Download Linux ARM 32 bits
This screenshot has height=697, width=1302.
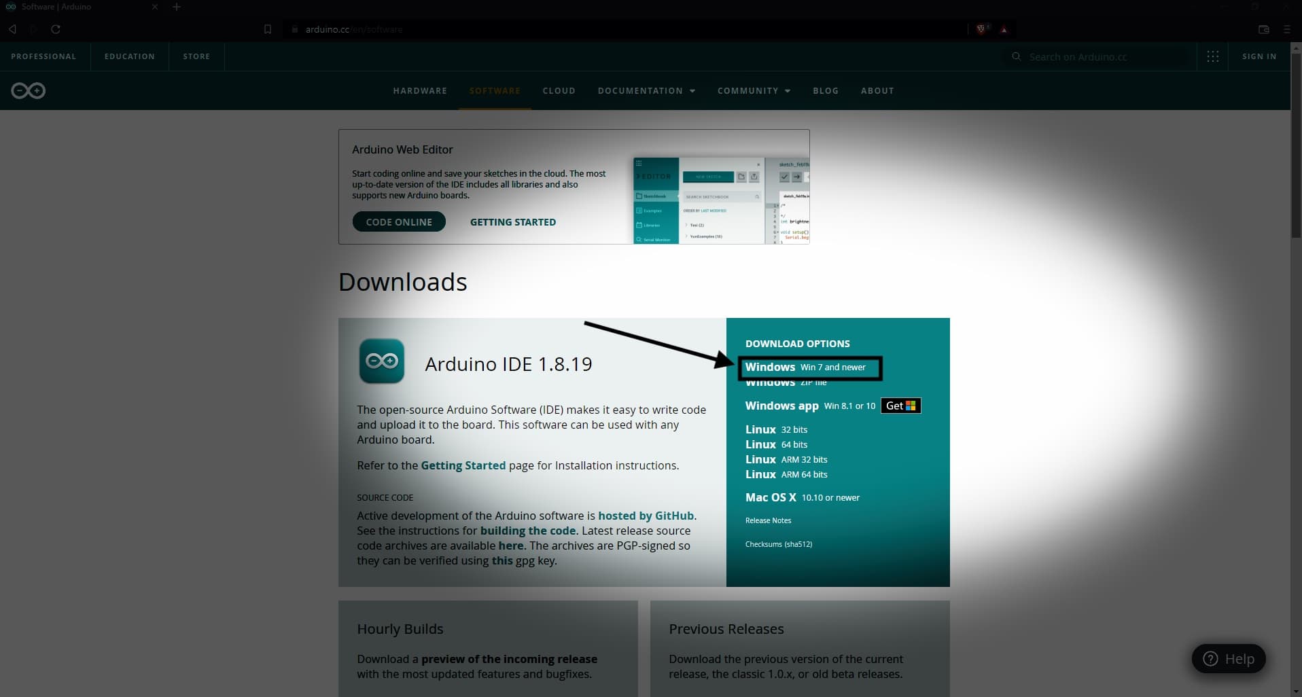(786, 459)
